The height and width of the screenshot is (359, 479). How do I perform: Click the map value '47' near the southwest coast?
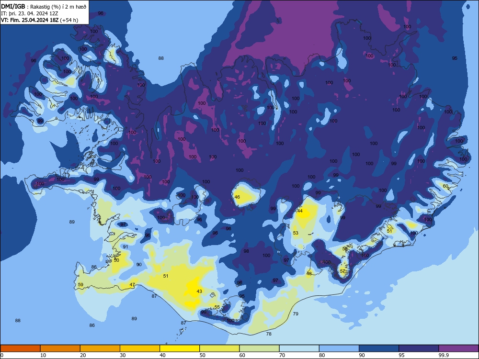click(132, 284)
